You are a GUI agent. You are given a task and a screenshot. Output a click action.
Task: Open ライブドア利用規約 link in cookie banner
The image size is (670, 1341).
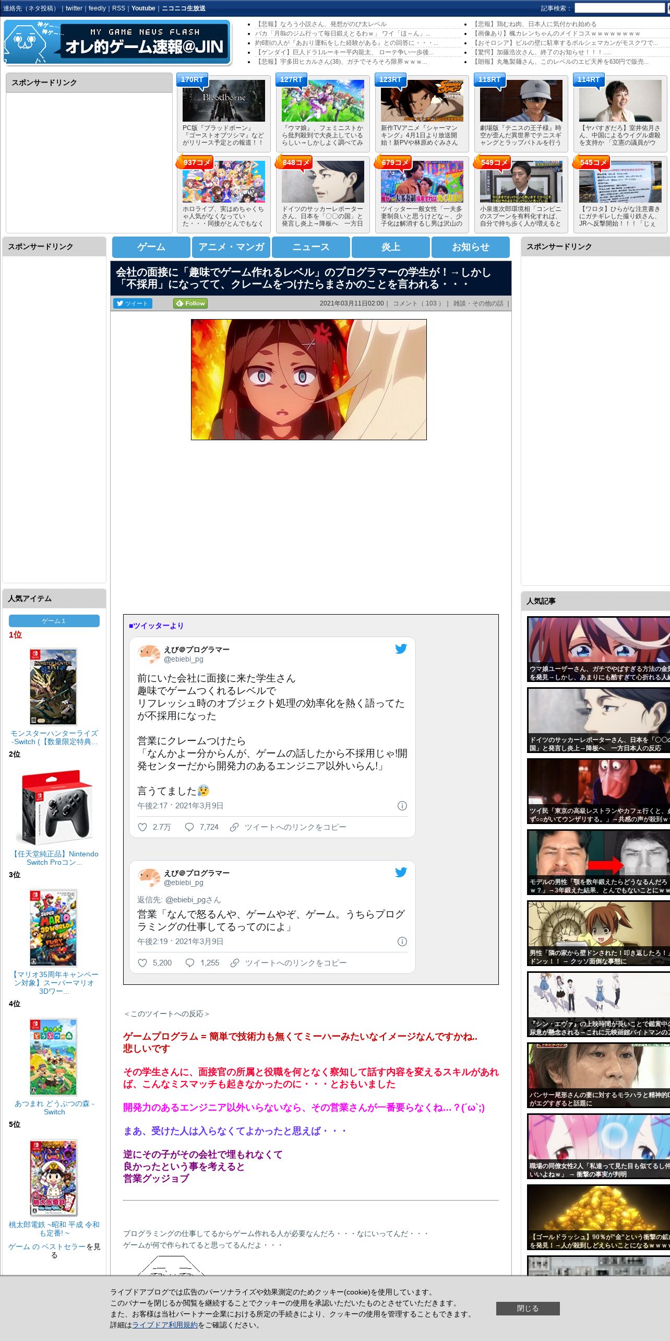165,1325
